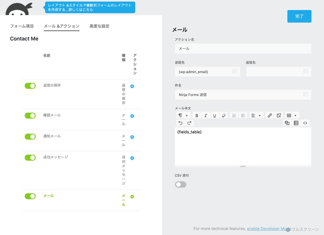Select the 確認メール action name
This screenshot has width=324, height=235.
coord(52,115)
